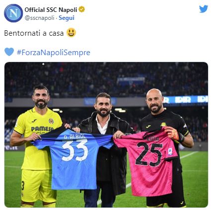
Task: Click the @sscnapoli handle
Action: point(39,18)
